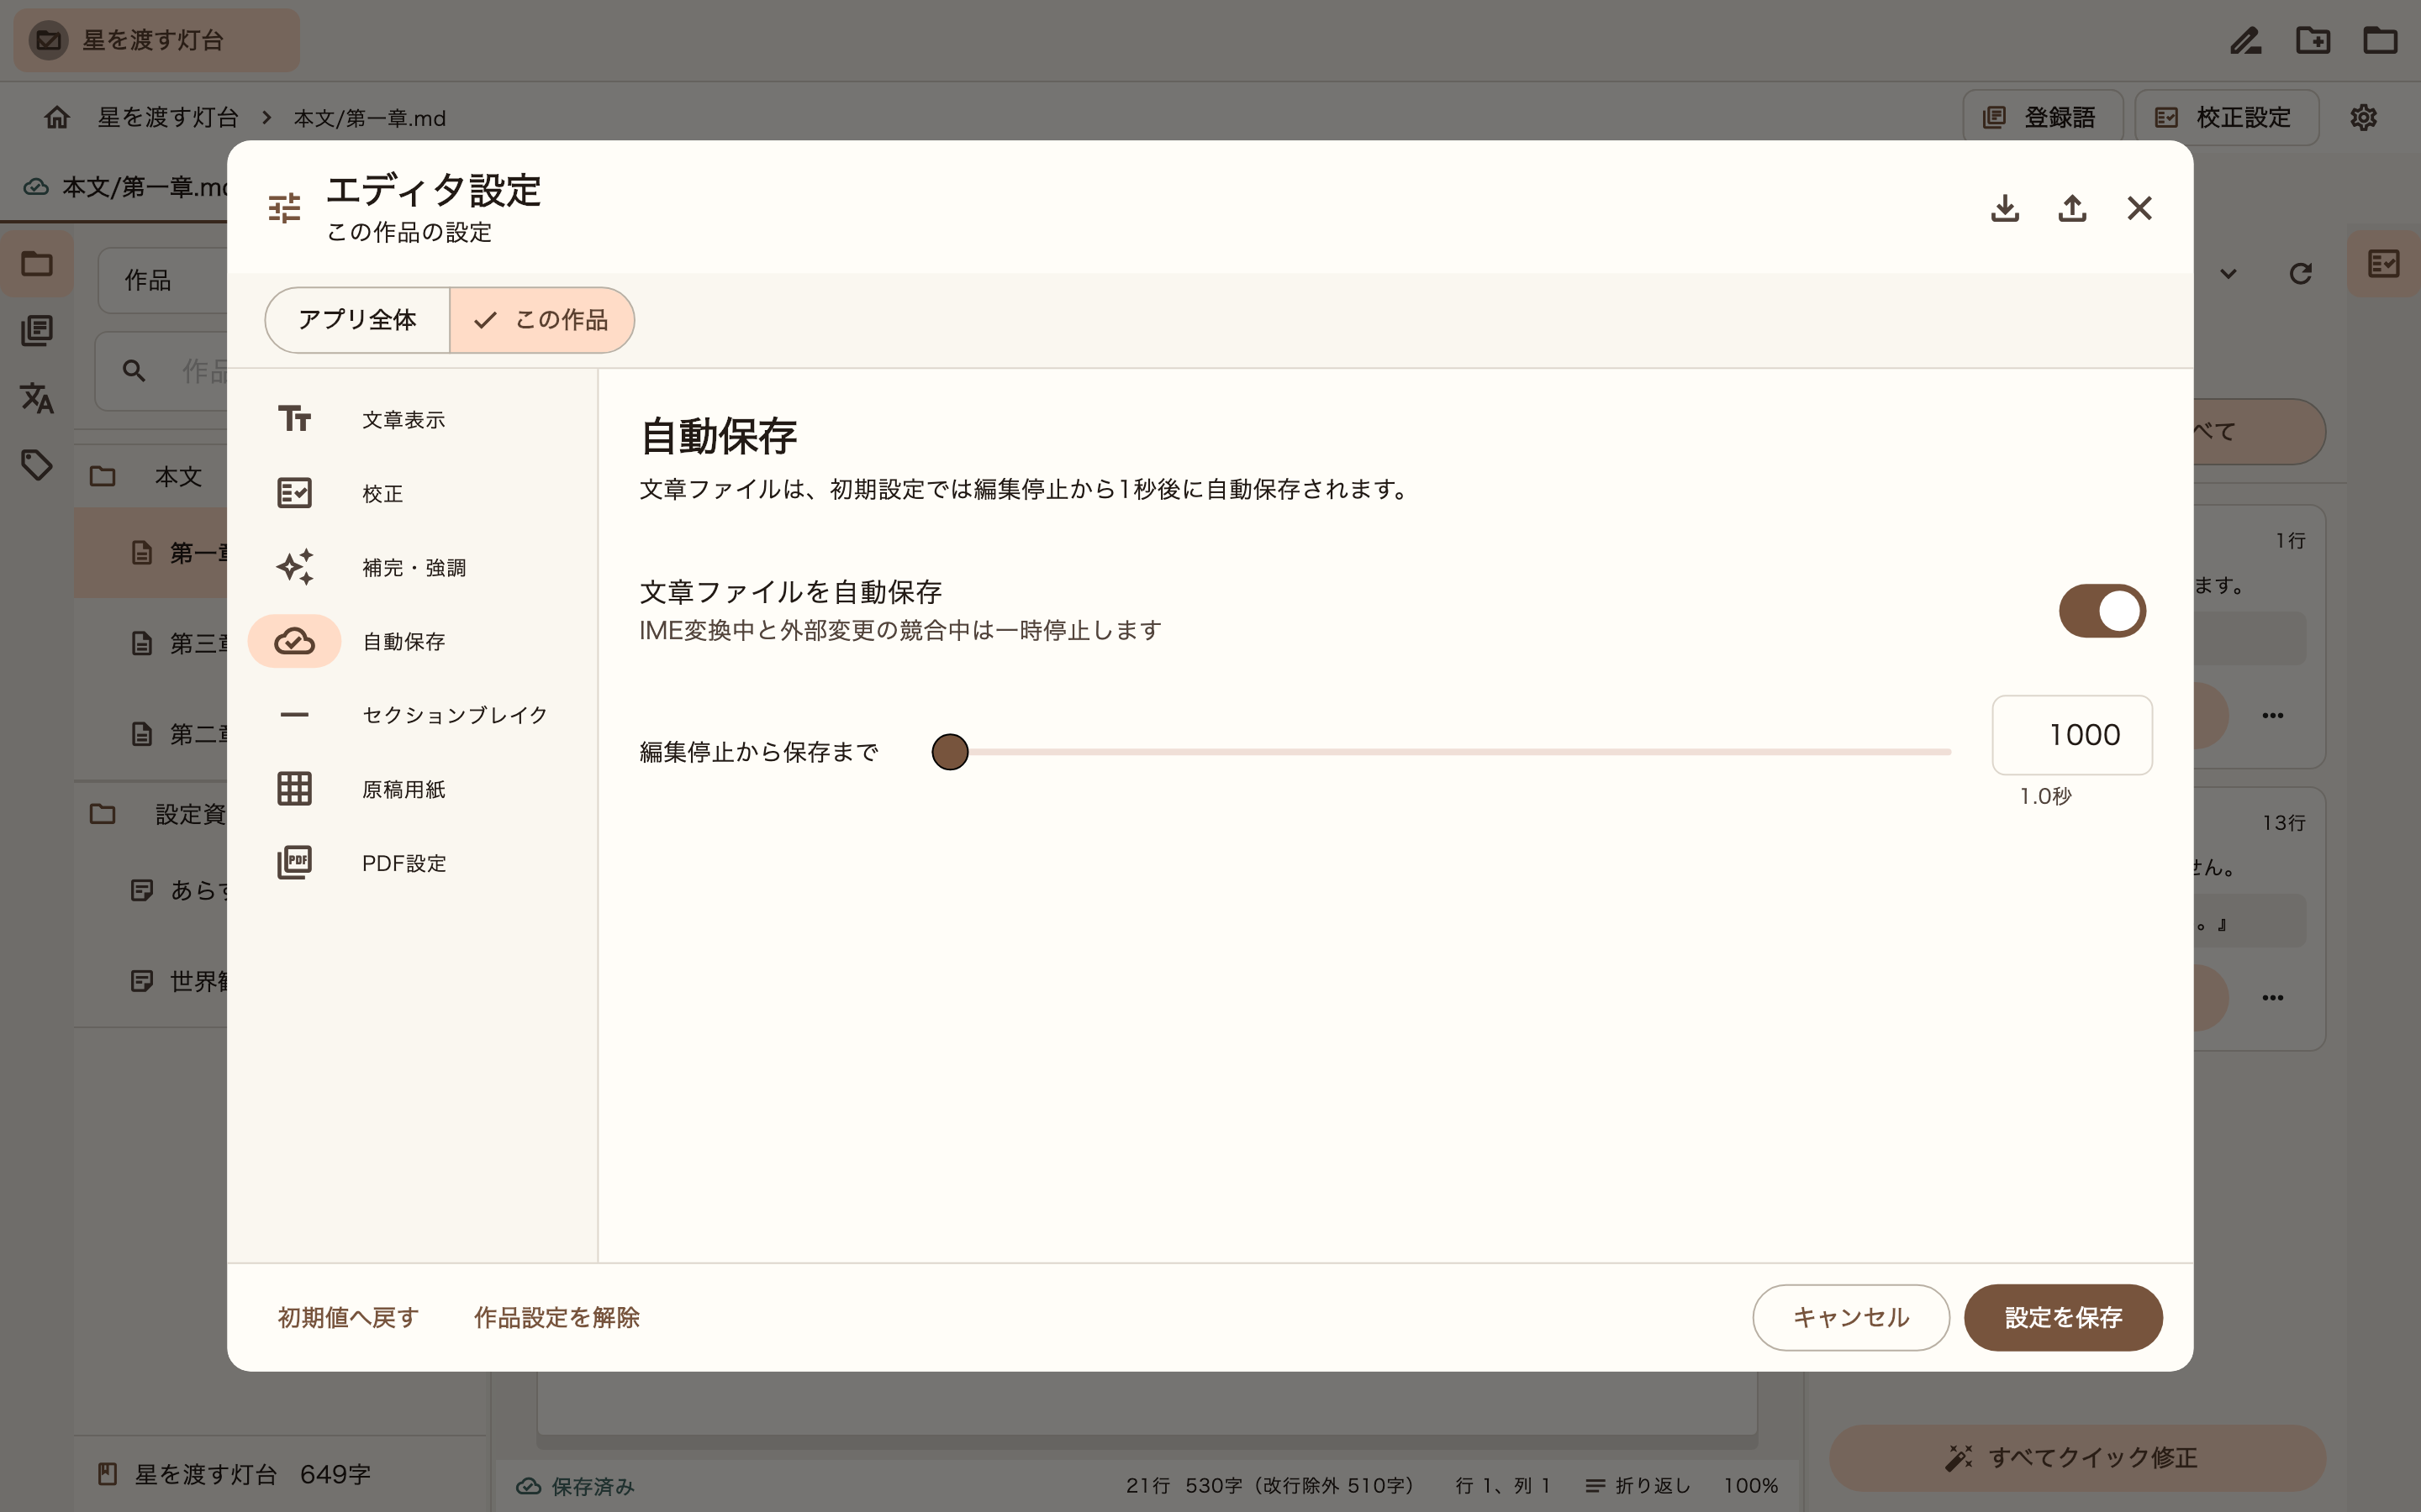Close the エディタ設定 dialog with X
The height and width of the screenshot is (1512, 2421).
coord(2139,208)
